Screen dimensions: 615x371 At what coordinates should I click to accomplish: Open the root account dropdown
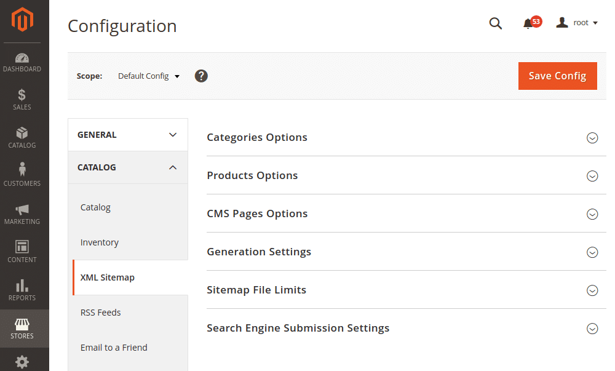(577, 22)
